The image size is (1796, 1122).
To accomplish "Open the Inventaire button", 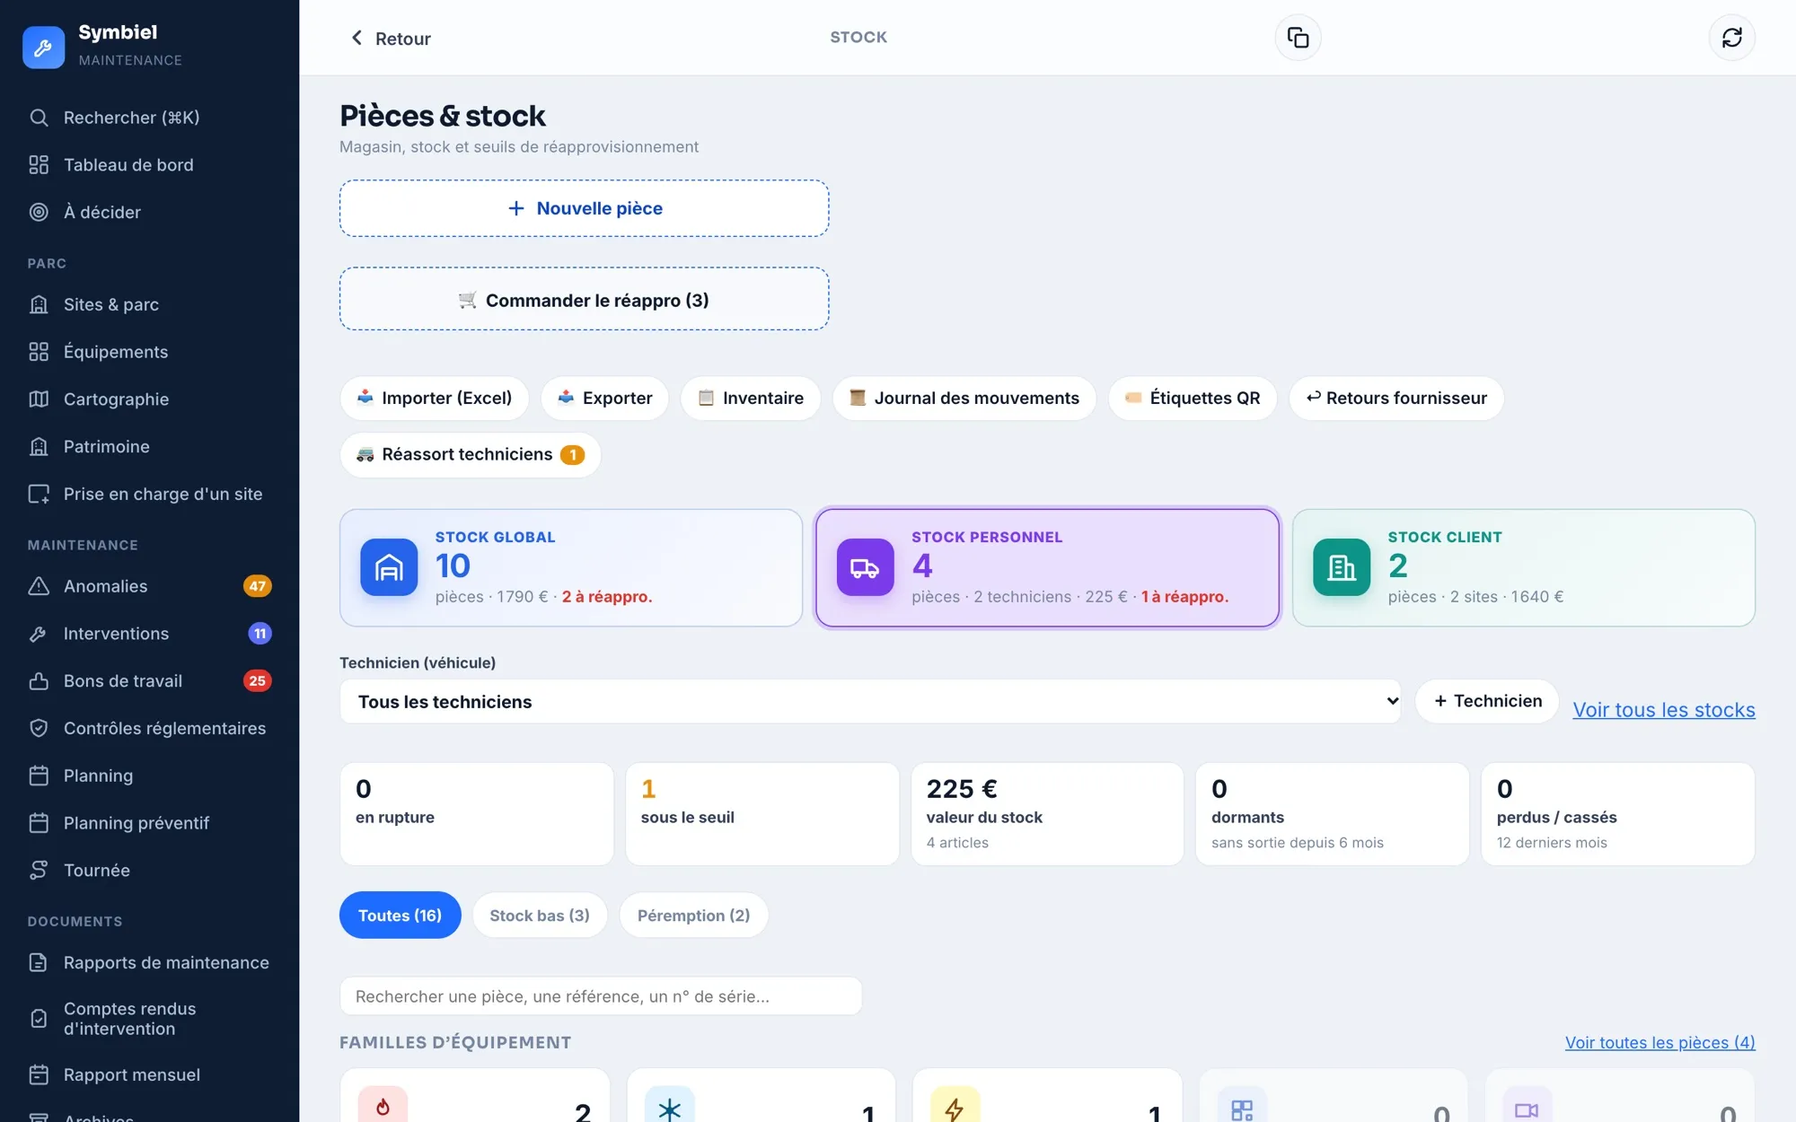I will pyautogui.click(x=751, y=399).
